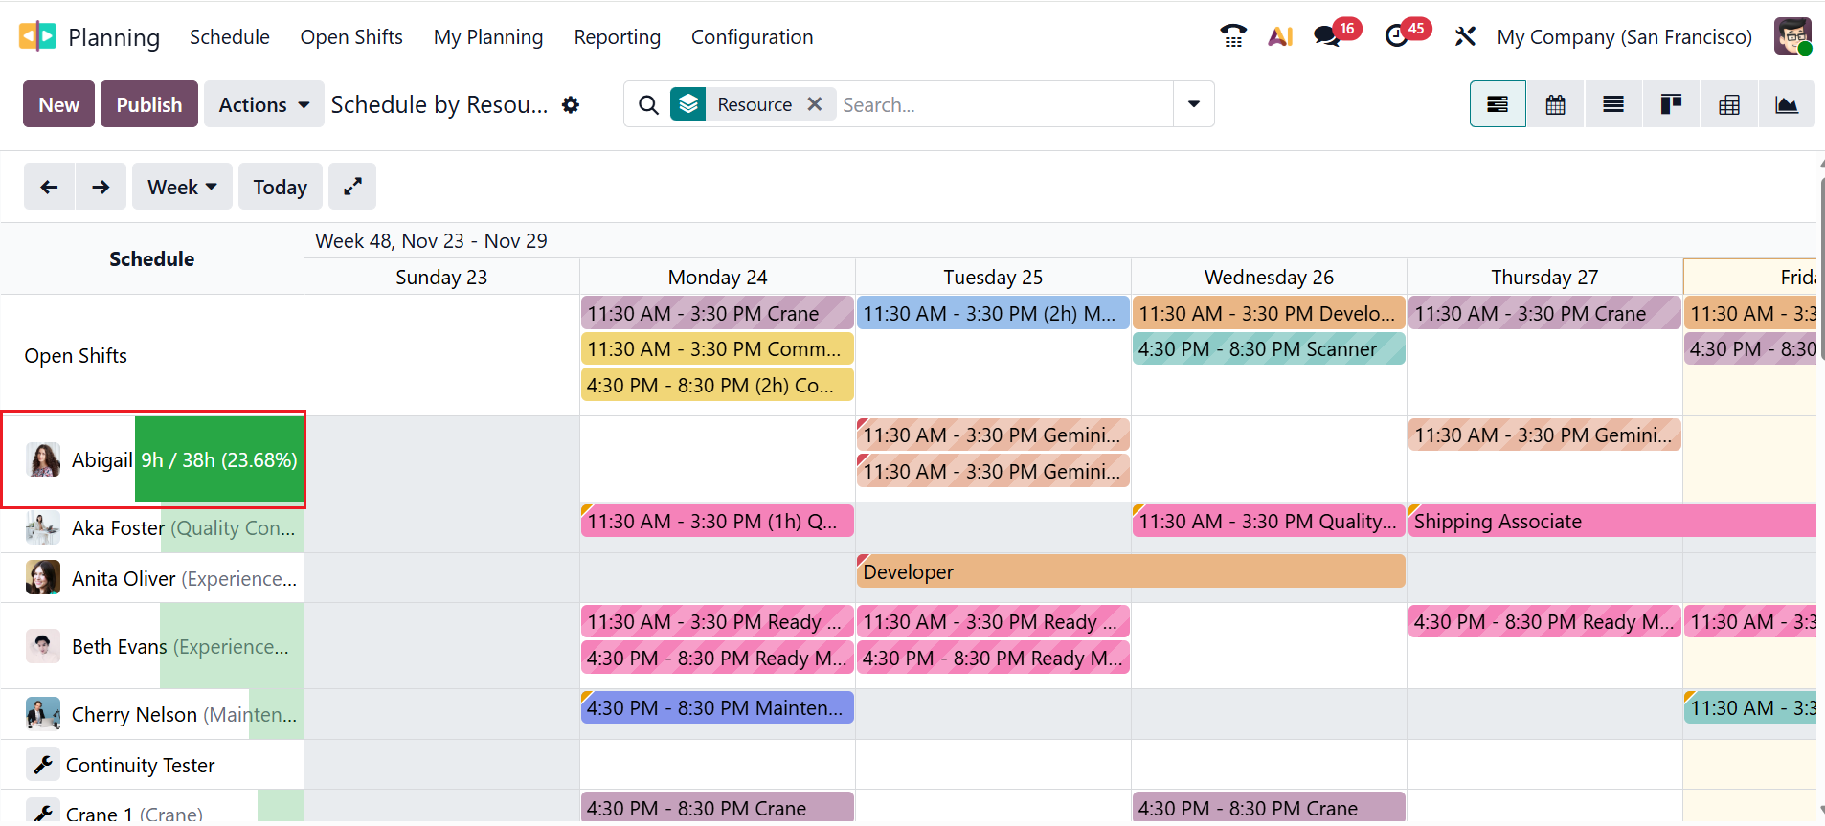The image size is (1825, 826).
Task: Click the Publish button
Action: (149, 104)
